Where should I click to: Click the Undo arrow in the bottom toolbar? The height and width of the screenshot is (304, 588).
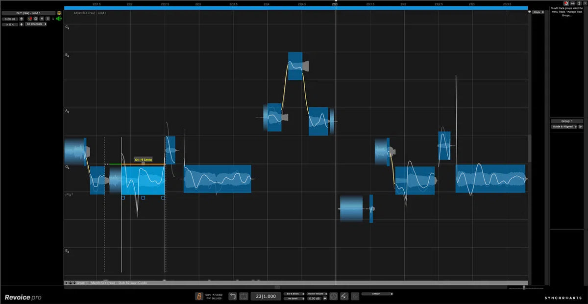(233, 296)
